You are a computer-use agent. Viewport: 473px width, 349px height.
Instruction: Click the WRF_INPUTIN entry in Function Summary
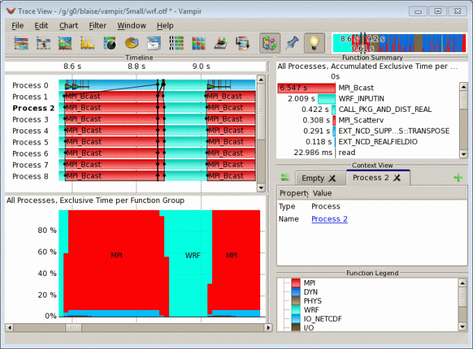click(362, 99)
